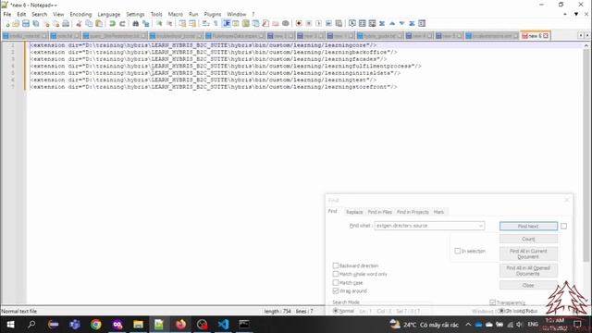This screenshot has width=592, height=333.
Task: Open Visual Studio Code from the taskbar
Action: [x=223, y=325]
